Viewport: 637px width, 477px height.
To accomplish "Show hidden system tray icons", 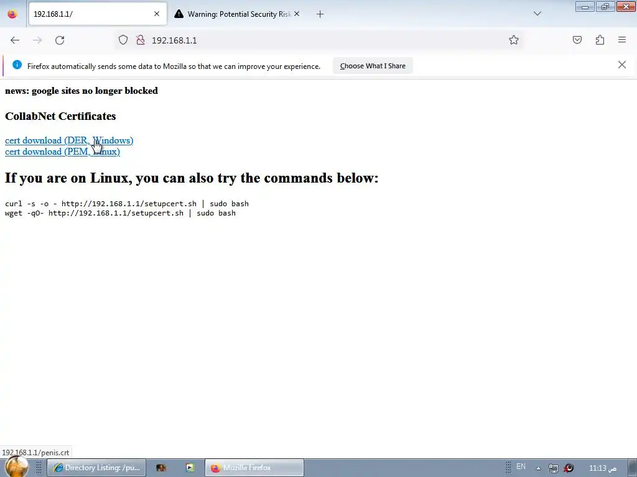I will click(539, 468).
